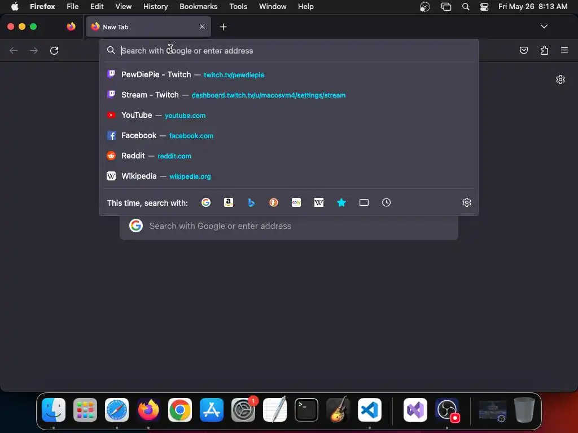The image size is (578, 433).
Task: Open the Extensions puzzle icon
Action: 544,50
